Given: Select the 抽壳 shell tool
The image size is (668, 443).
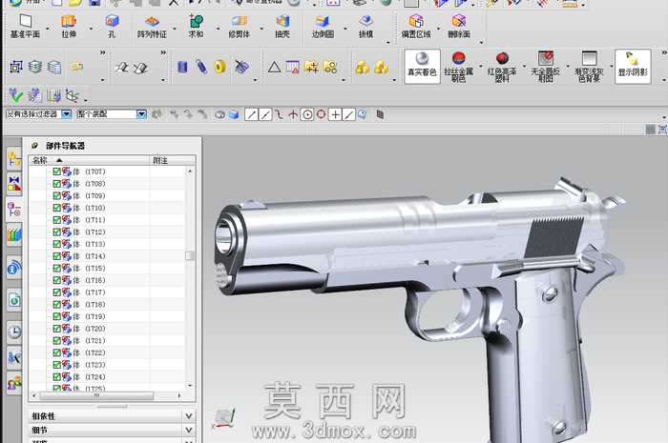Looking at the screenshot, I should pos(282,27).
